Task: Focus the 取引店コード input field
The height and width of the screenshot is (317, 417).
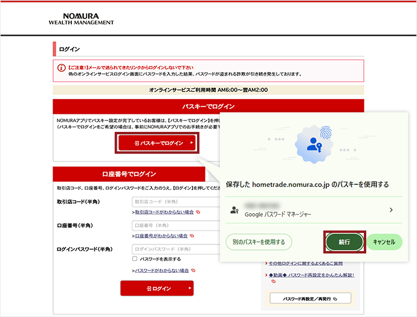Action: pyautogui.click(x=175, y=201)
